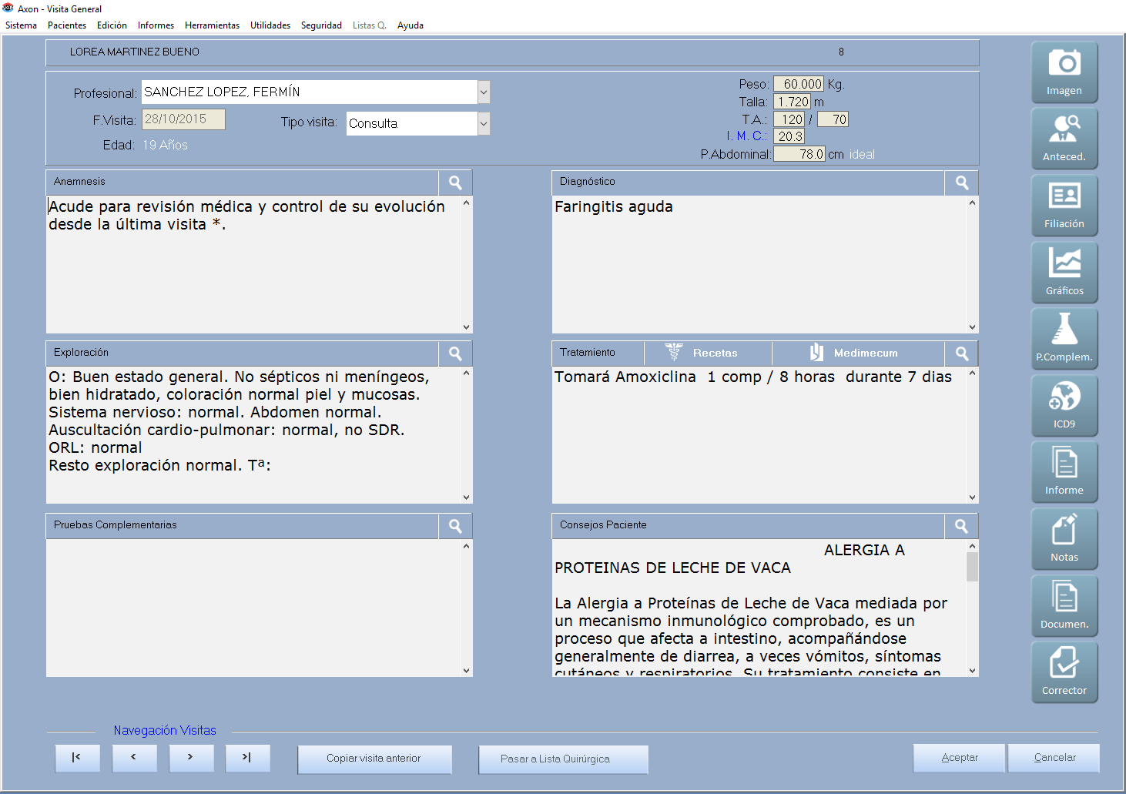Screen dimensions: 1126x794
Task: Show the Gráficos charts
Action: (x=1064, y=272)
